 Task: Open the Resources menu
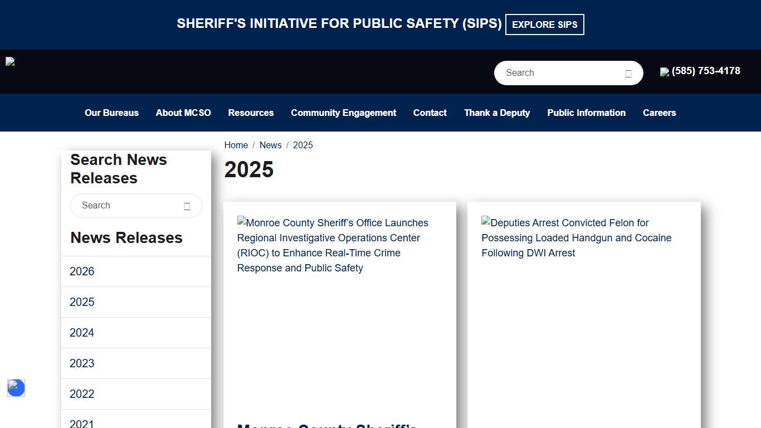coord(251,113)
